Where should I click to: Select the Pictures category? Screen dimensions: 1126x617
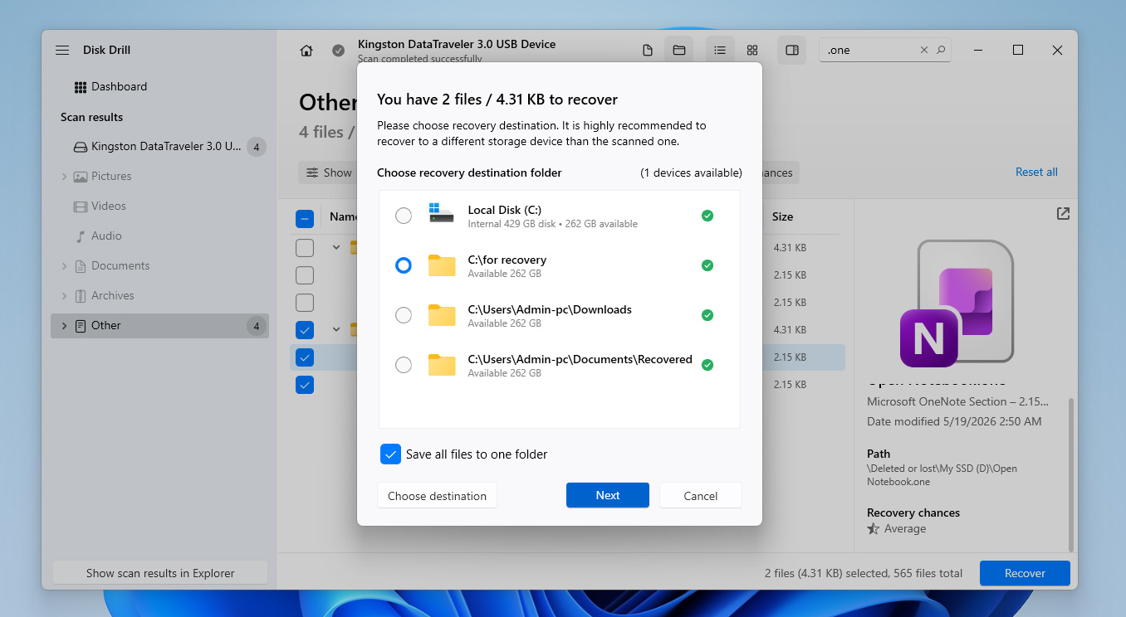click(111, 177)
